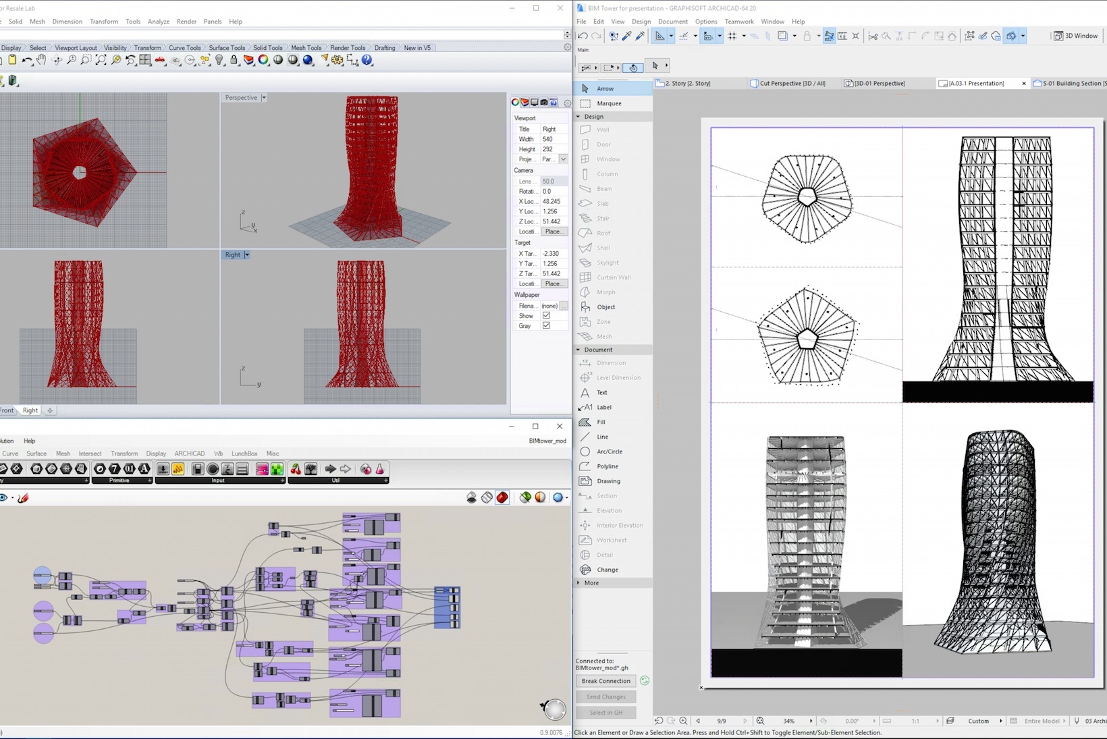This screenshot has width=1107, height=739.
Task: Select the Polyline tool in ARCHICAD toolbox
Action: 613,466
